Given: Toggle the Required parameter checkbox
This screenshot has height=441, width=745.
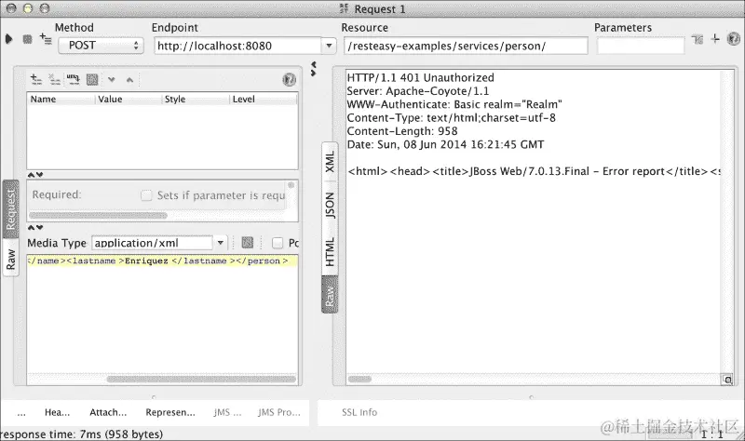Looking at the screenshot, I should pyautogui.click(x=146, y=195).
